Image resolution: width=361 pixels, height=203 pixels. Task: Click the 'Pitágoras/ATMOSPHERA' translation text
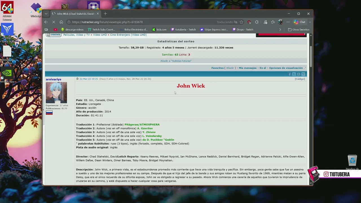[142, 125]
